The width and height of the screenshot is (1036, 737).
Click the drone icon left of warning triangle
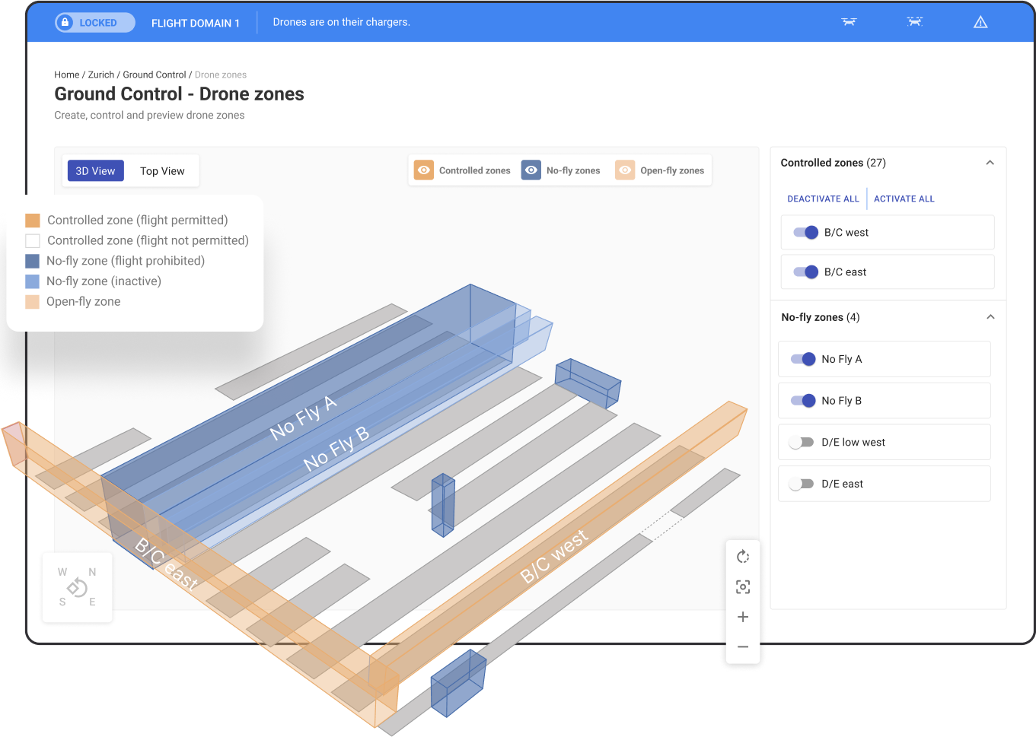pyautogui.click(x=914, y=22)
